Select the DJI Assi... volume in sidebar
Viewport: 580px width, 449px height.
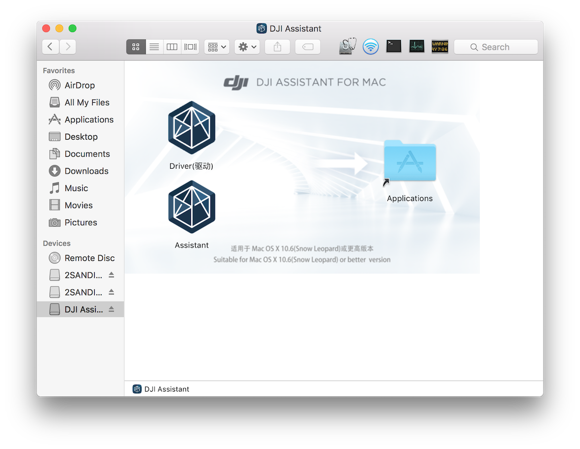pos(80,309)
